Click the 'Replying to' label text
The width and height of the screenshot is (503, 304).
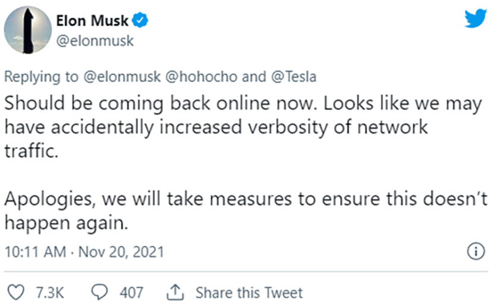pyautogui.click(x=37, y=77)
